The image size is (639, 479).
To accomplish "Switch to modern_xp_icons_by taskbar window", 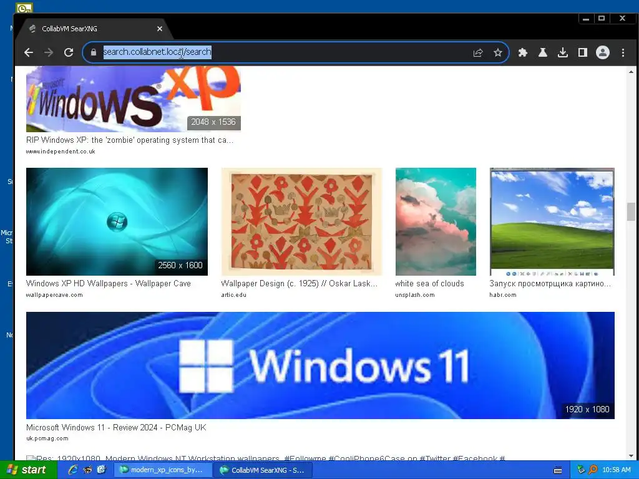I will [x=163, y=470].
